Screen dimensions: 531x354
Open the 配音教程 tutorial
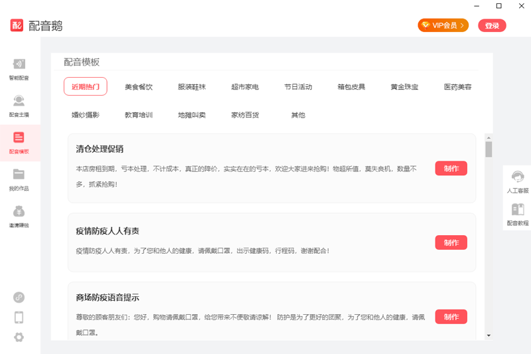(518, 215)
